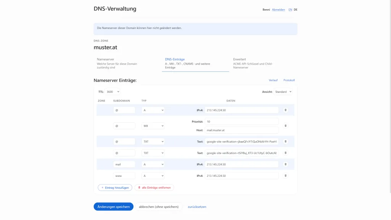Open the MX type dropdown
Screen dimensions: 391x220
click(153, 126)
